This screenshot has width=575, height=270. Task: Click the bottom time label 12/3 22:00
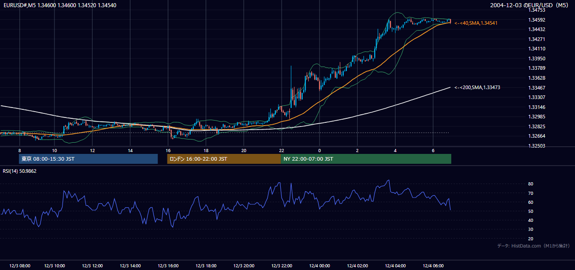[x=282, y=265]
